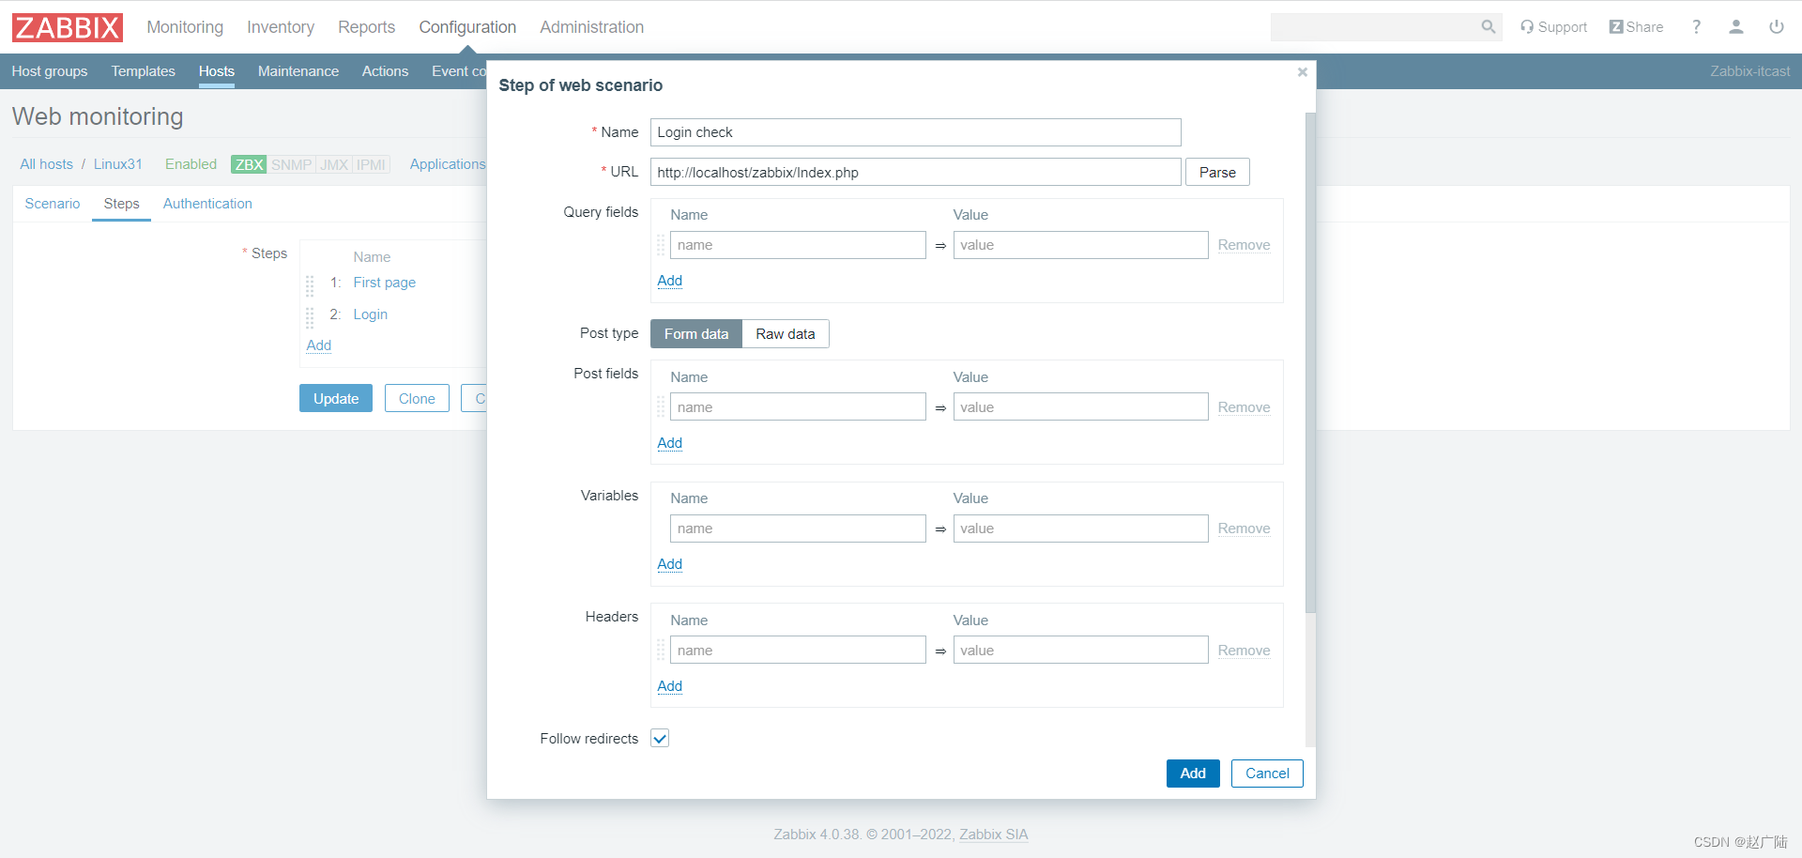
Task: Click JMX availability badge
Action: pyautogui.click(x=334, y=164)
